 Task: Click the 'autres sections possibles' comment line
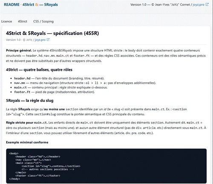point(48,169)
